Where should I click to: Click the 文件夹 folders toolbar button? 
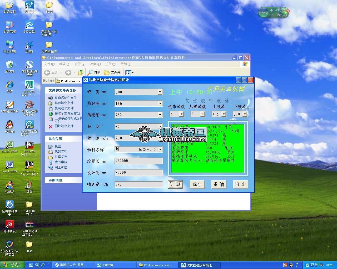coord(112,73)
